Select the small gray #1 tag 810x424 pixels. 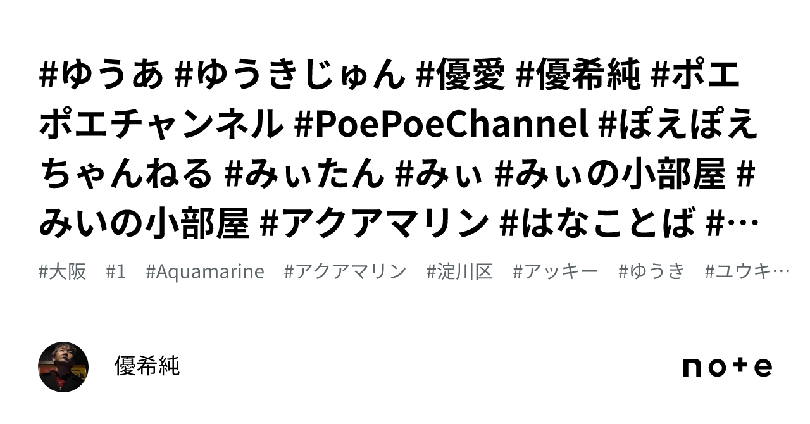click(116, 272)
